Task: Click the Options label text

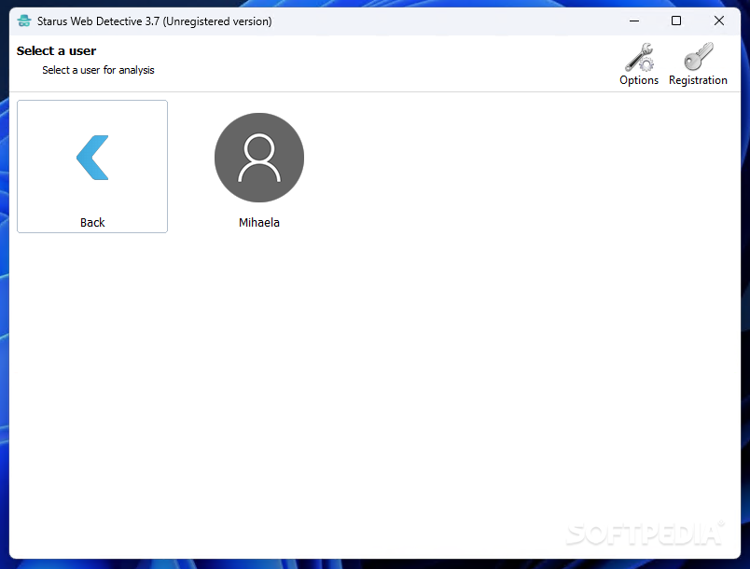Action: [639, 80]
